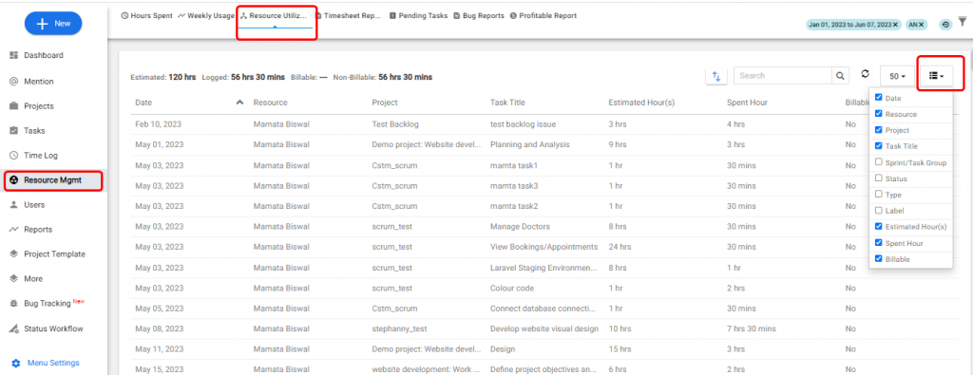Uncheck the Resource column checkbox
The height and width of the screenshot is (375, 973).
(x=879, y=113)
